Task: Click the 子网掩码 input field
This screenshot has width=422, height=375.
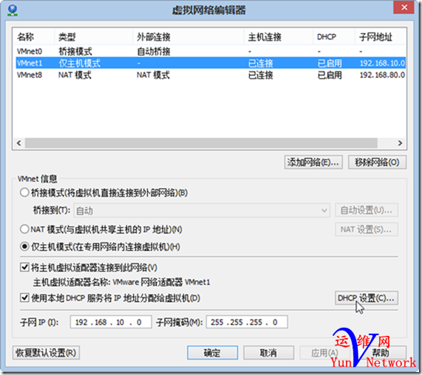Action: pyautogui.click(x=247, y=322)
